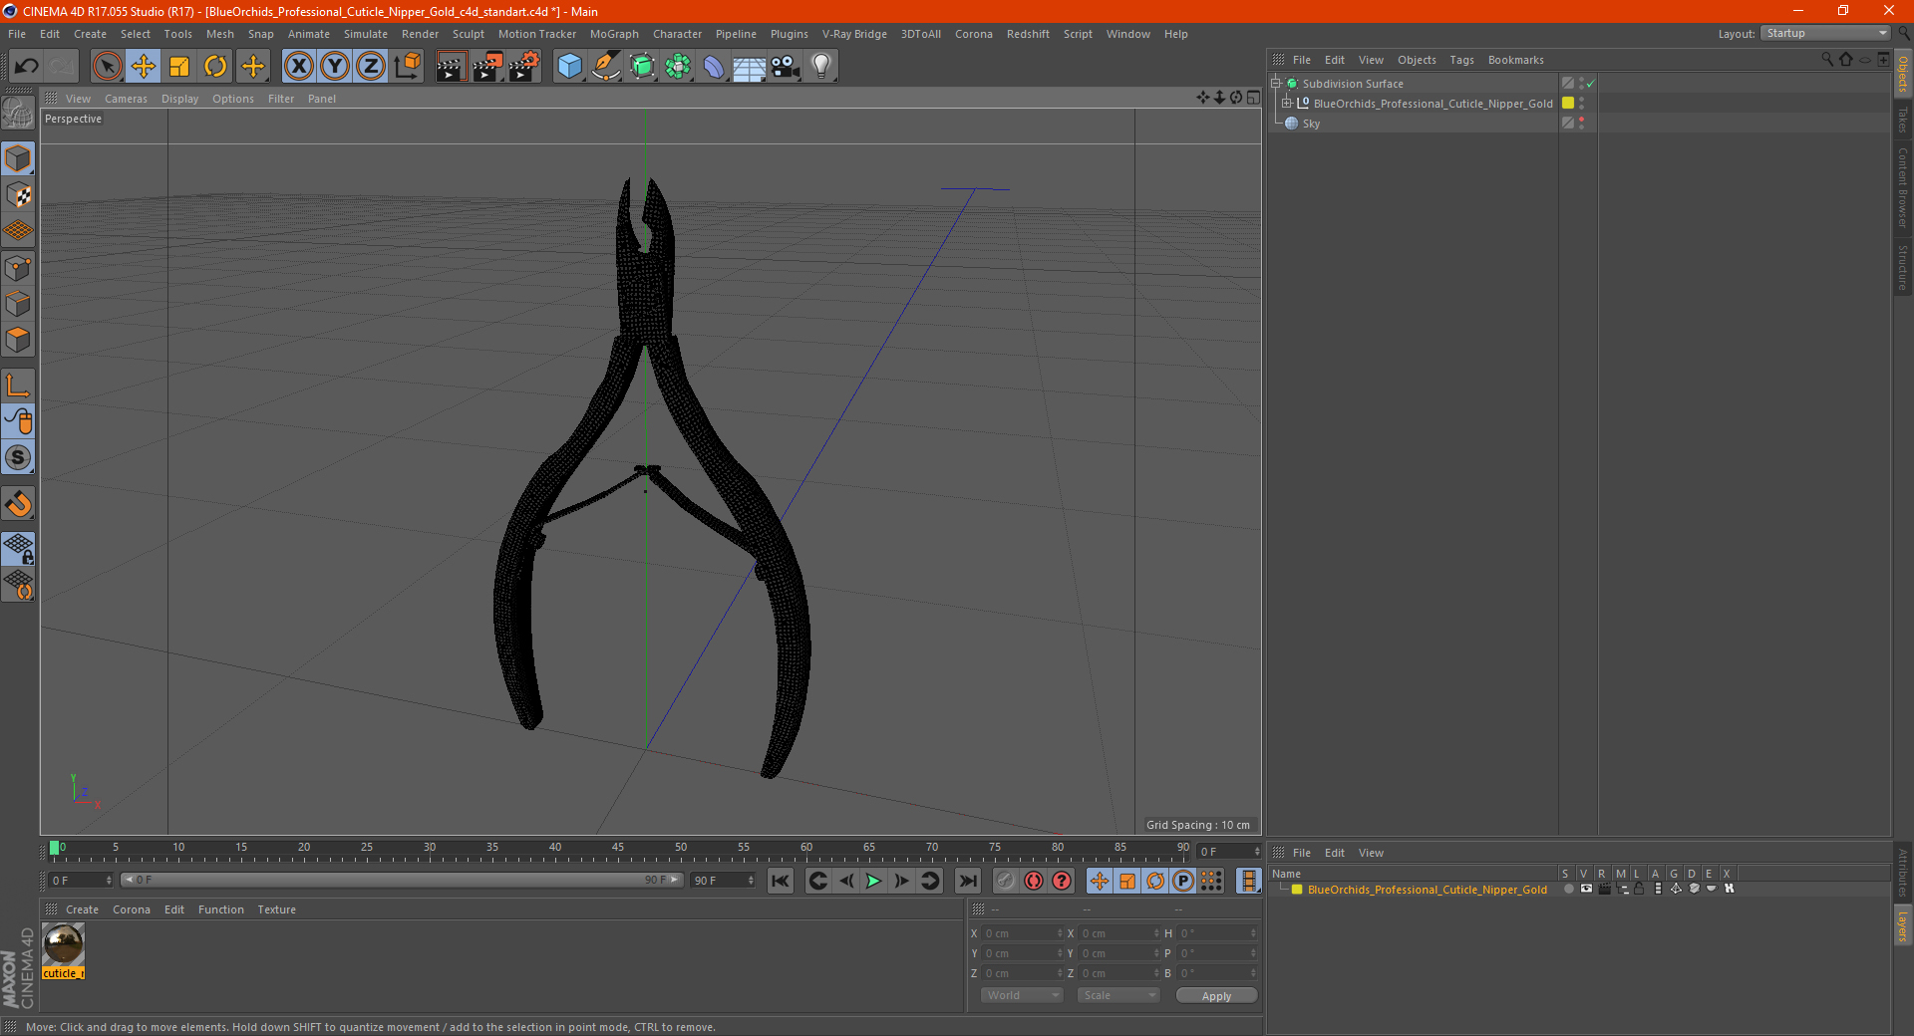The image size is (1914, 1036).
Task: Click the end frame 90 F stepper
Action: (x=751, y=881)
